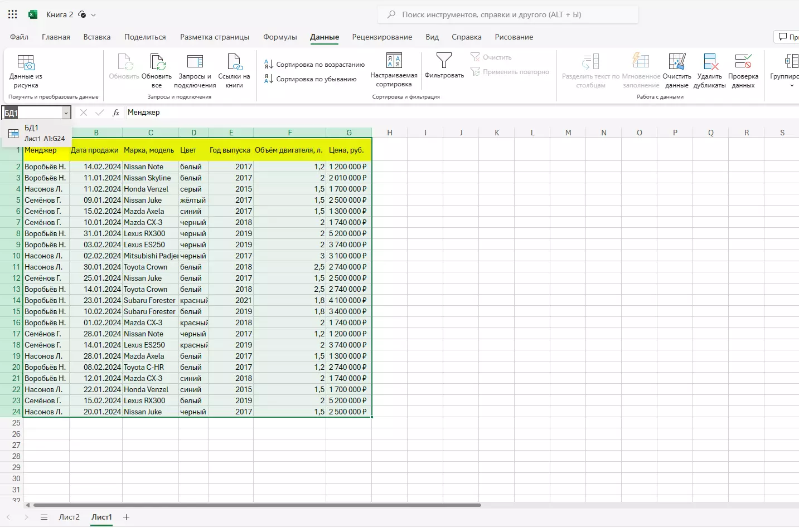Open the Лист2 sheet tab
799x528 pixels.
pyautogui.click(x=69, y=517)
